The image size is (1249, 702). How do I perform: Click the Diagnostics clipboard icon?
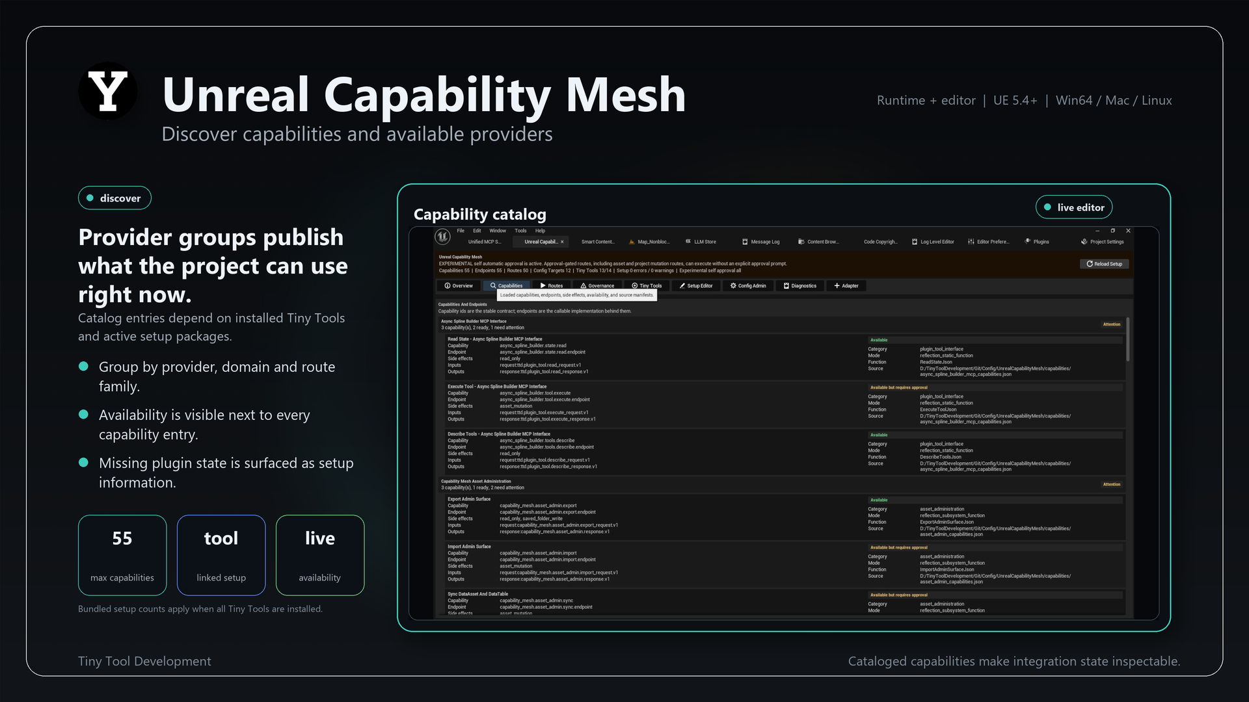coord(786,286)
